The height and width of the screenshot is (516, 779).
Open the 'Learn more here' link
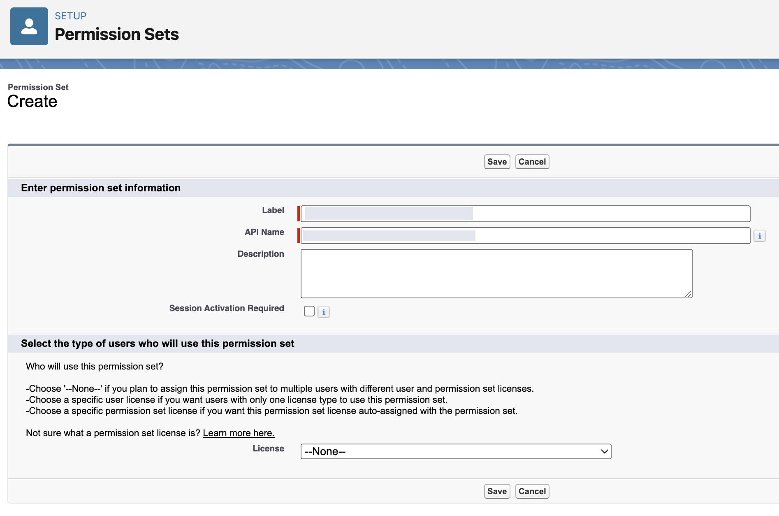pyautogui.click(x=239, y=433)
